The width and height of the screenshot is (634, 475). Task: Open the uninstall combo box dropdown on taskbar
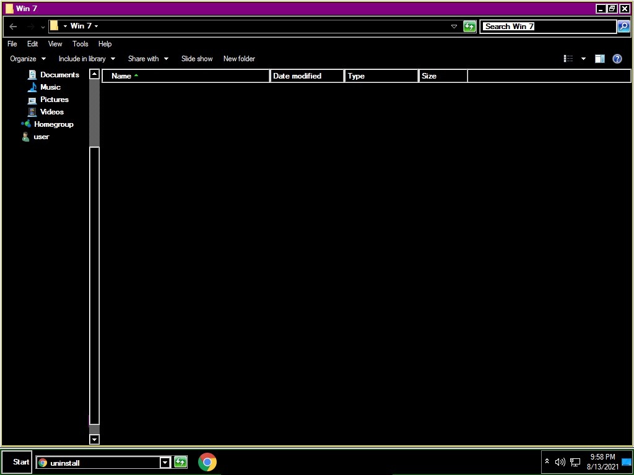click(165, 462)
